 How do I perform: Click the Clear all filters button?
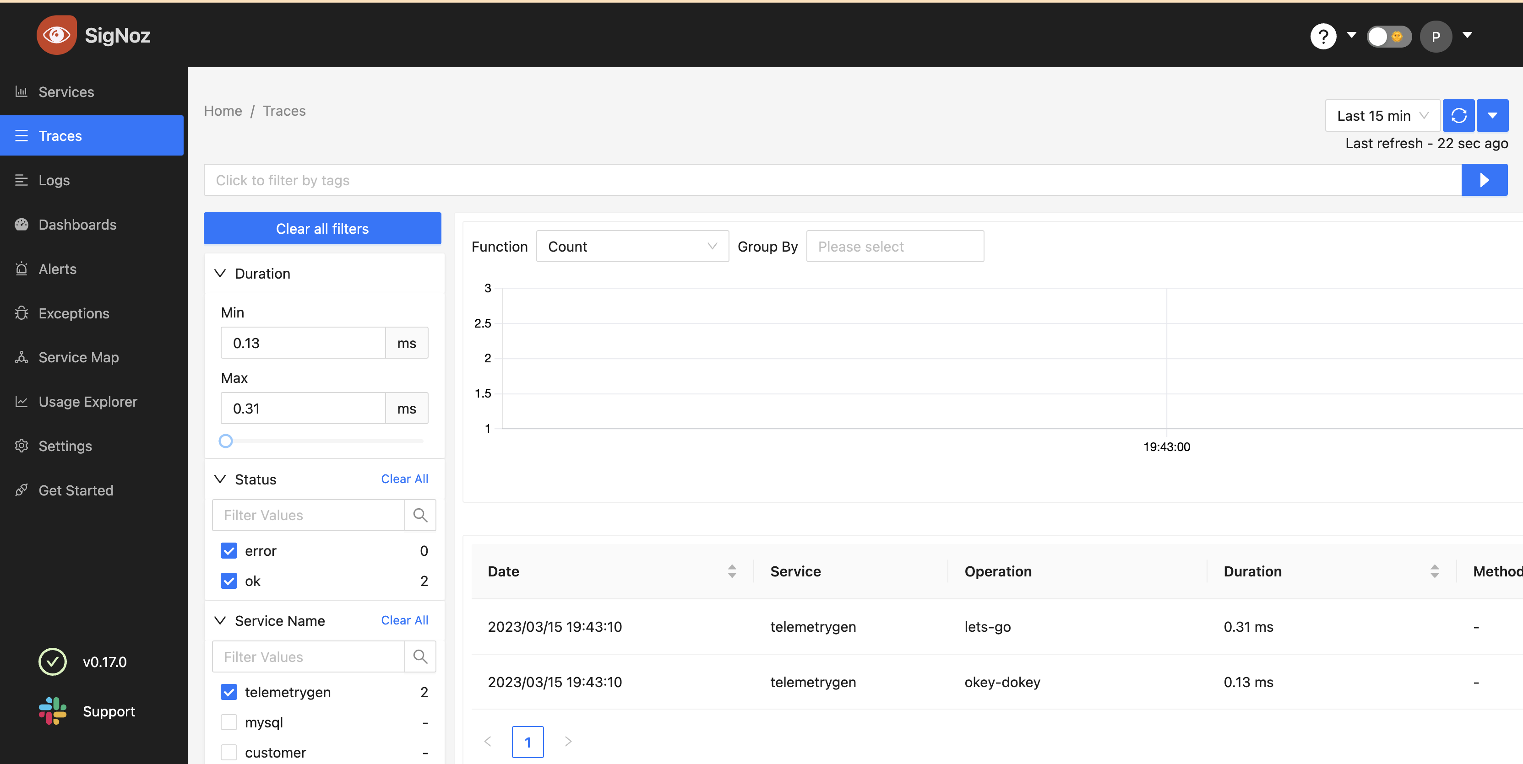pos(323,228)
